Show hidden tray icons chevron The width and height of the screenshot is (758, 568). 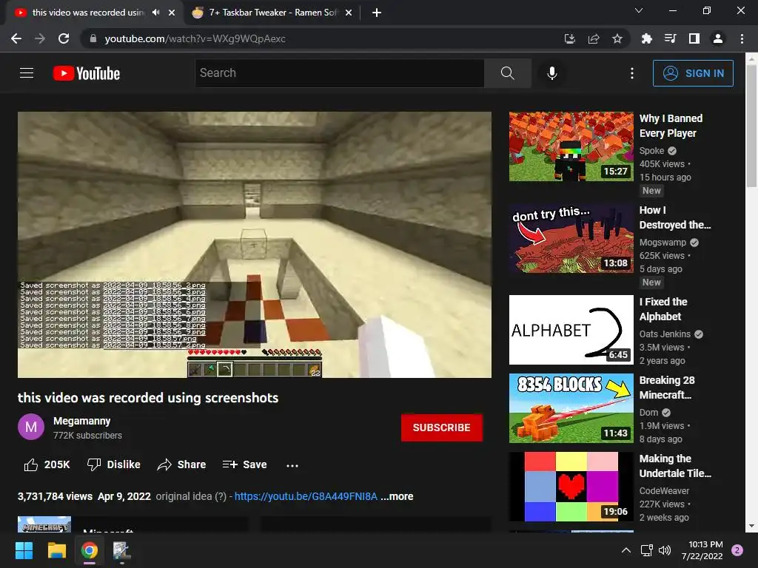(x=626, y=550)
